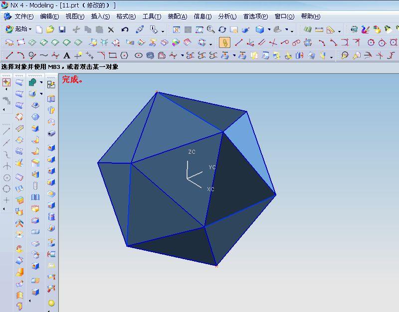Viewport: 399px width, 312px height.
Task: Click the circle by center point icon
Action: tap(371, 42)
